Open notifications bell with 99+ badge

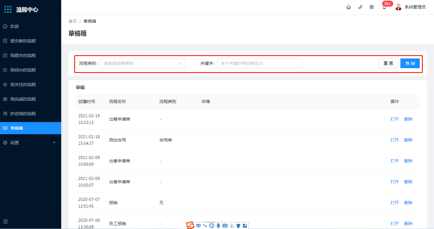384,7
